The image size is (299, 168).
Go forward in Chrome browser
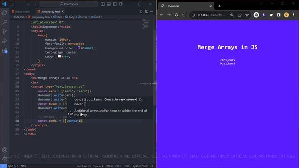pyautogui.click(x=169, y=15)
